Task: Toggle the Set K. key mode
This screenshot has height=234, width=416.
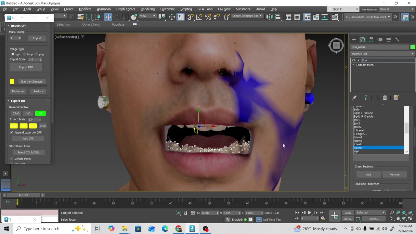Action: [x=348, y=219]
